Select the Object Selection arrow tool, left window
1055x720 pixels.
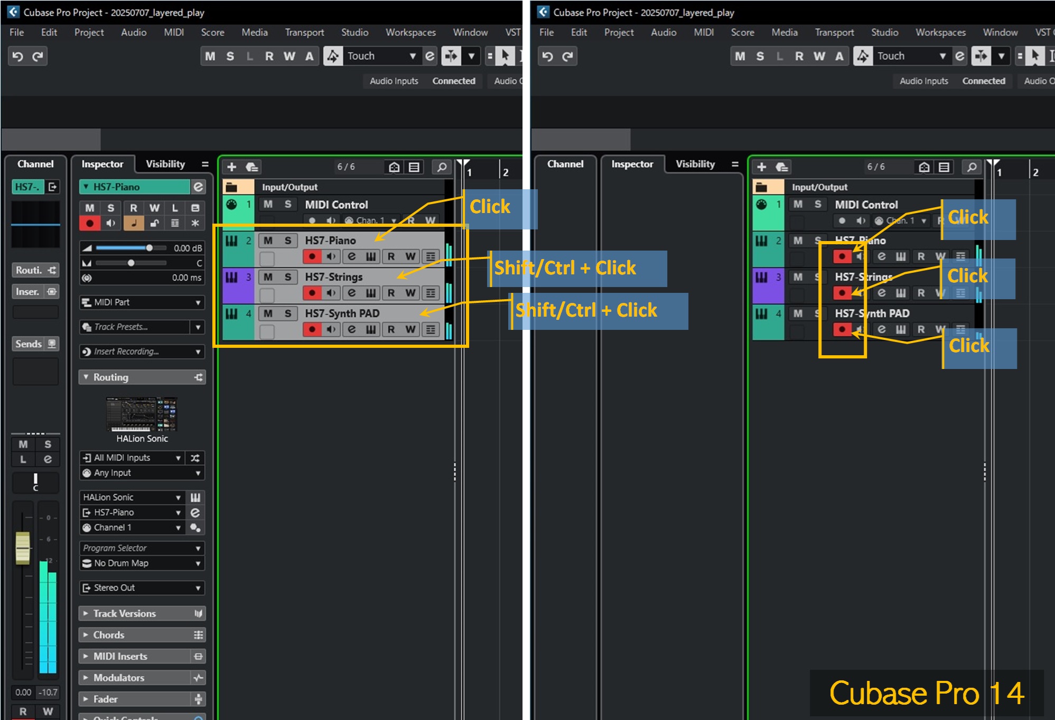(505, 56)
